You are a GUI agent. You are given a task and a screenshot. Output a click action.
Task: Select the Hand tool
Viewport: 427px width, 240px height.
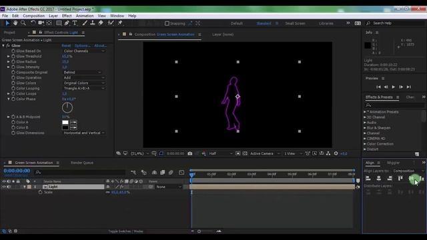[15, 23]
